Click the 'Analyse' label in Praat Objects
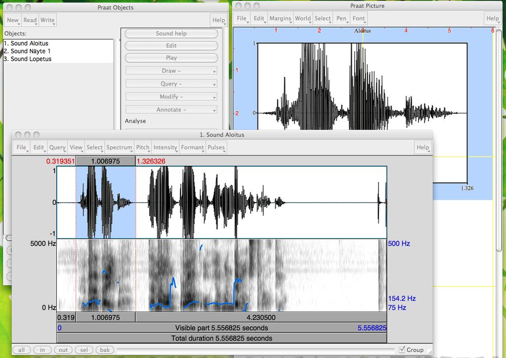506x358 pixels. click(x=135, y=121)
